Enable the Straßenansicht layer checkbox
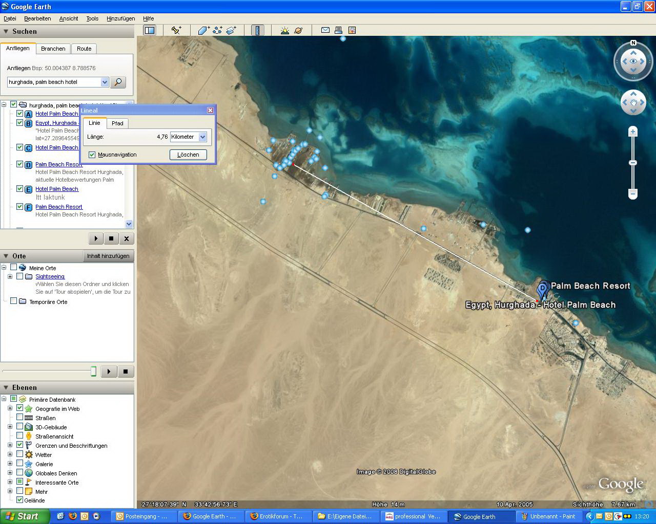Image resolution: width=656 pixels, height=524 pixels. [20, 436]
